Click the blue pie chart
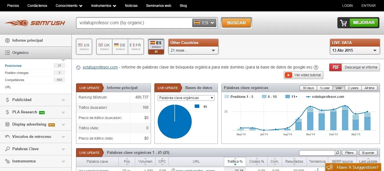This screenshot has height=171, width=384. (x=174, y=122)
